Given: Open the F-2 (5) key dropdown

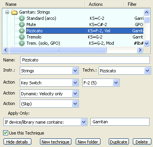Looking at the screenshot, I should [x=101, y=83].
